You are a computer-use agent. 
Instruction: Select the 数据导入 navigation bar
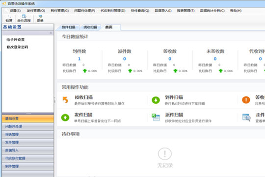pyautogui.click(x=28, y=150)
